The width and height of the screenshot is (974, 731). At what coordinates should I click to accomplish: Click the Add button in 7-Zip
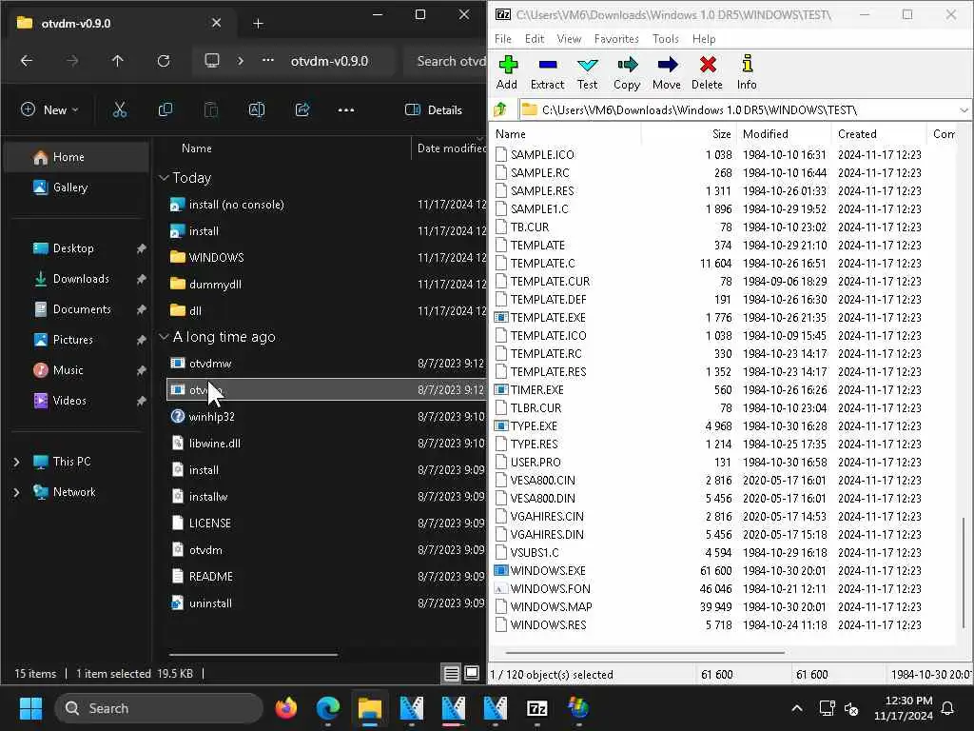(x=507, y=72)
